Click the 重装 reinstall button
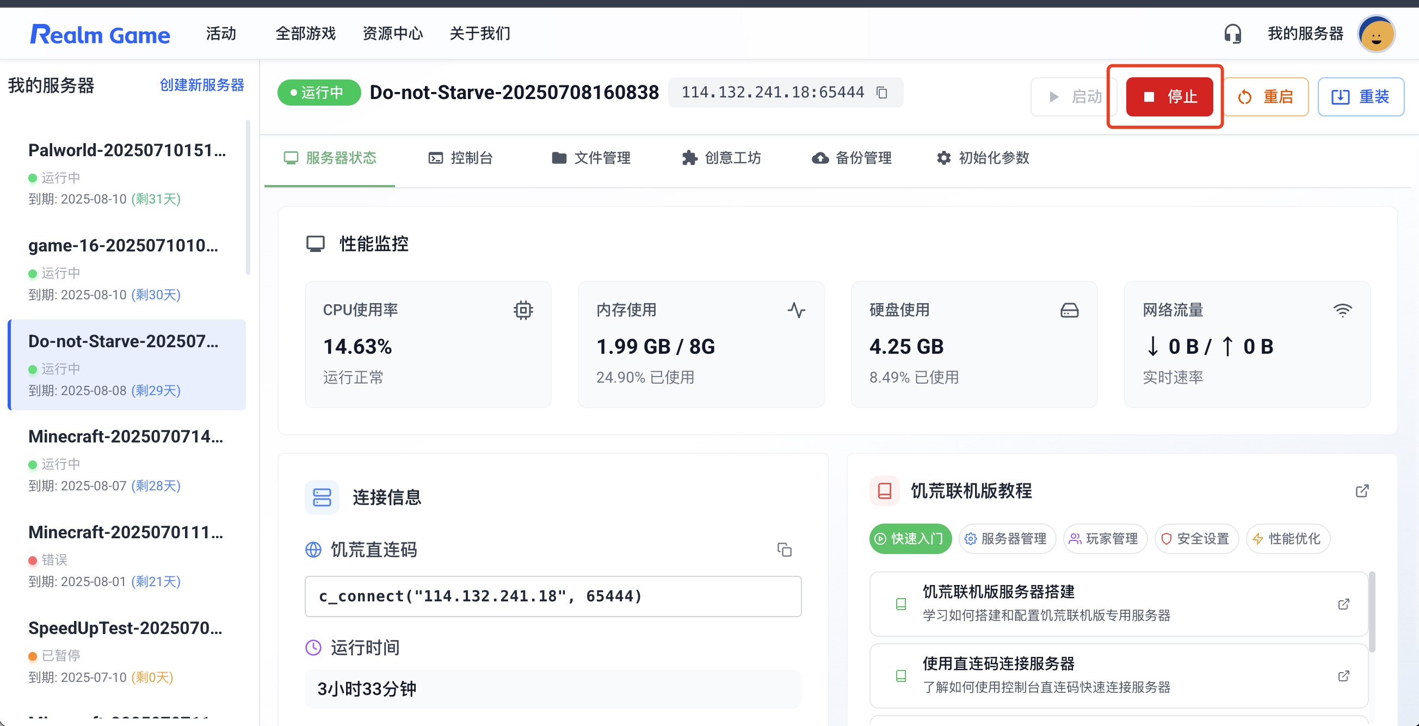This screenshot has height=726, width=1419. pyautogui.click(x=1360, y=97)
